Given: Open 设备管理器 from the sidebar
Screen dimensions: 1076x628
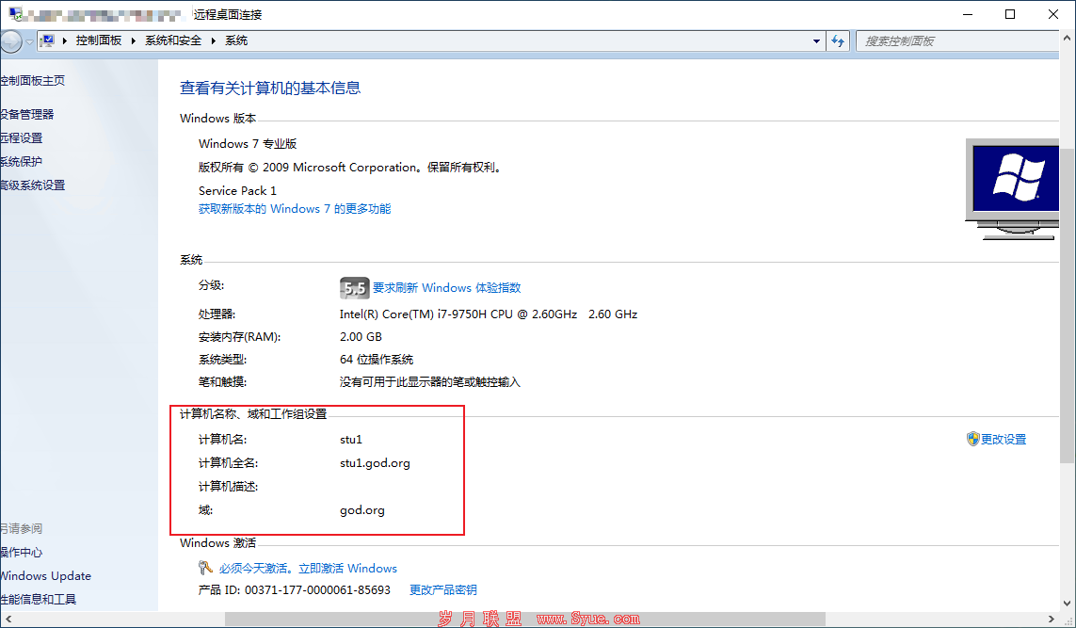Looking at the screenshot, I should [26, 114].
